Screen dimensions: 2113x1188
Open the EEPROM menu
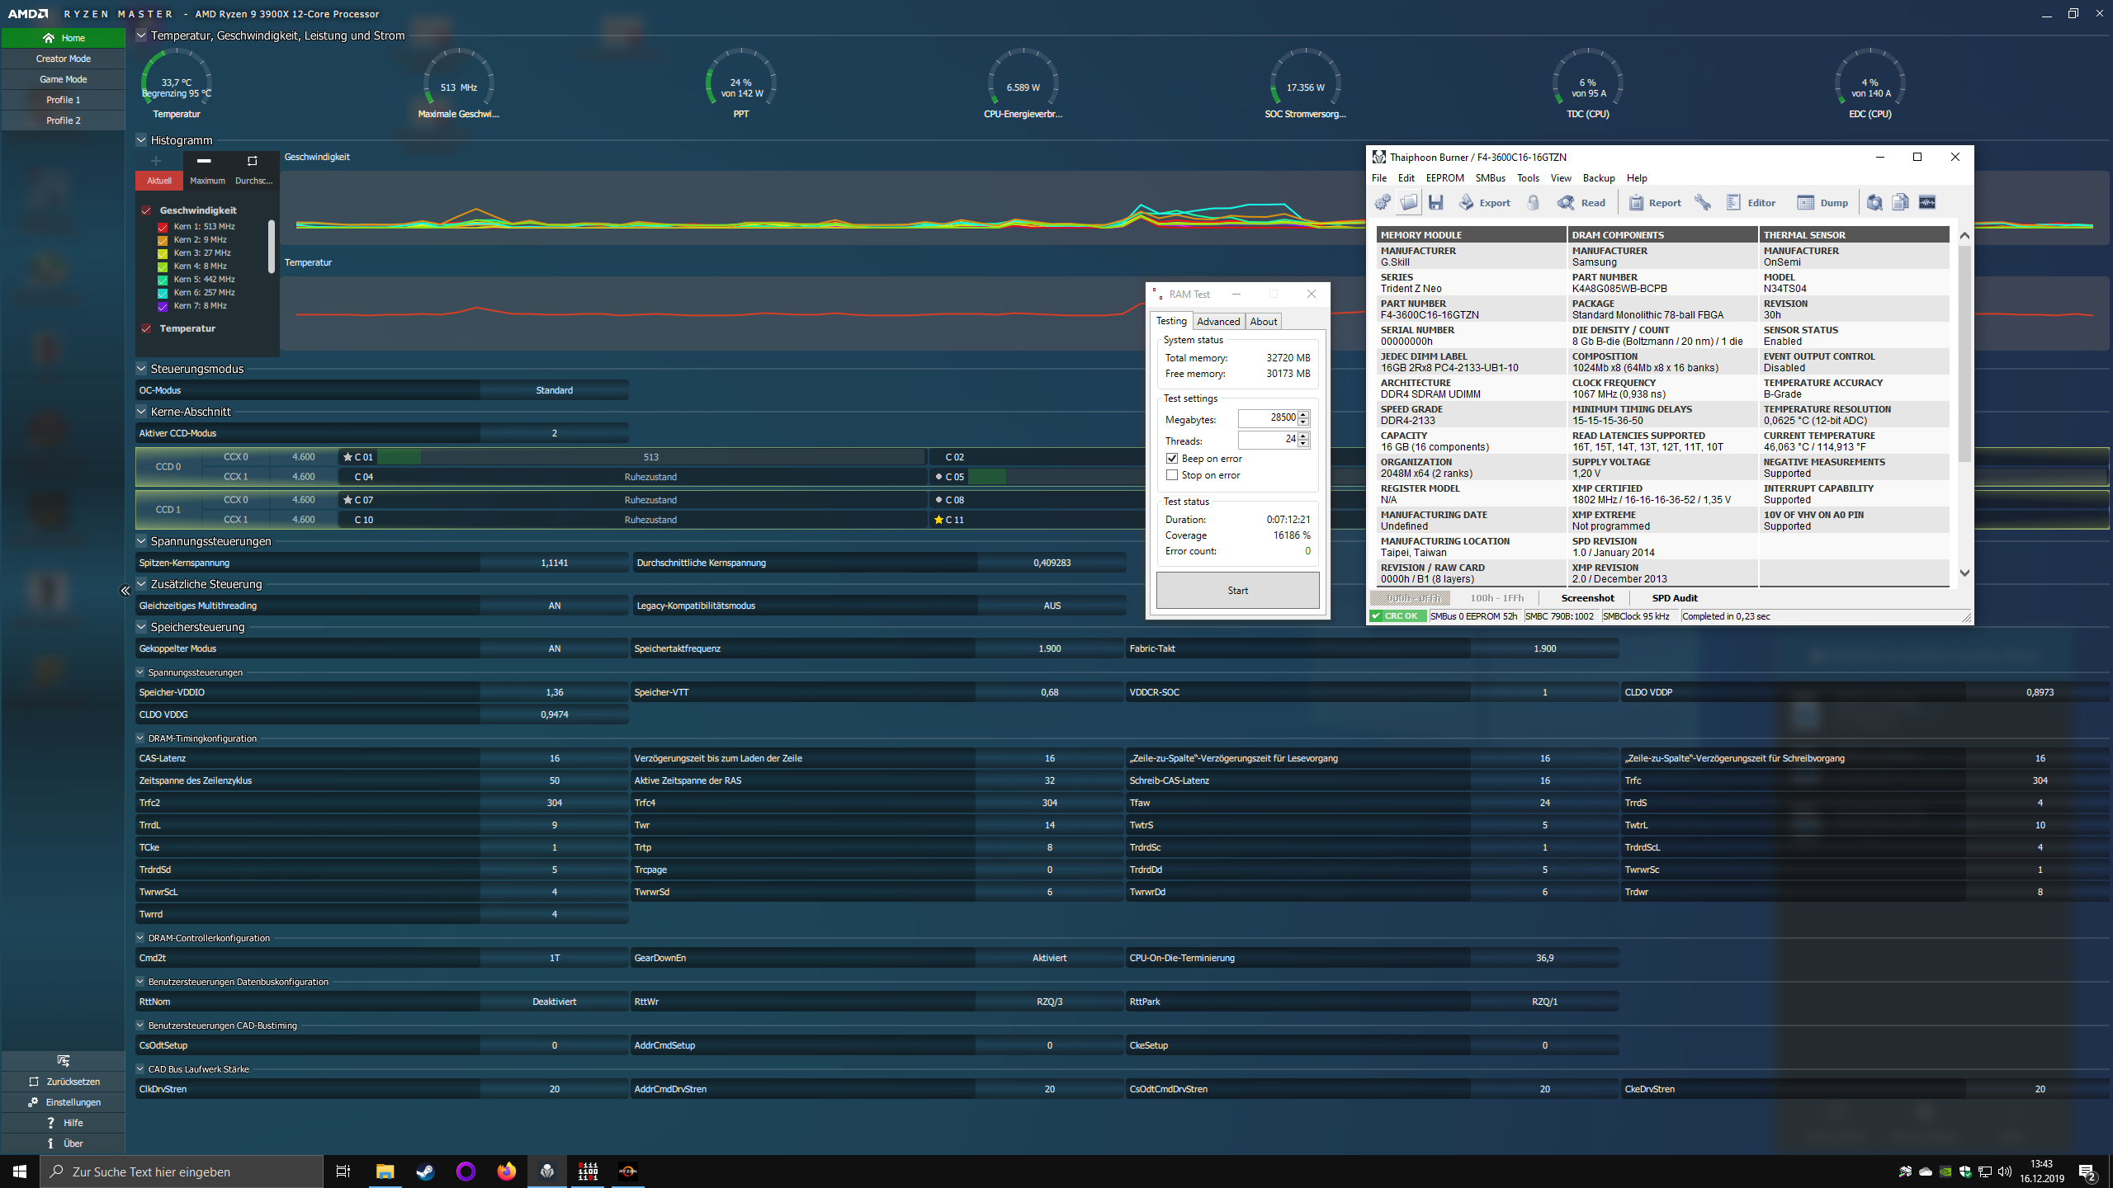click(1444, 178)
